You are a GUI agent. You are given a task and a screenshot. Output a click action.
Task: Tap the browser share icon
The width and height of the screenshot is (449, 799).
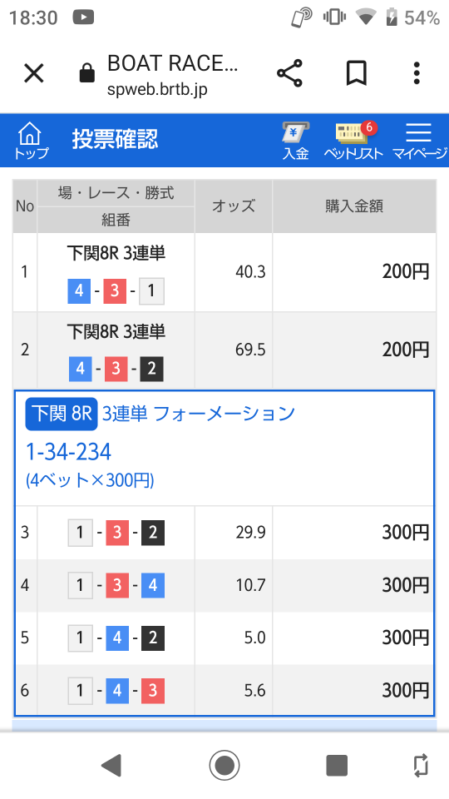tap(289, 73)
